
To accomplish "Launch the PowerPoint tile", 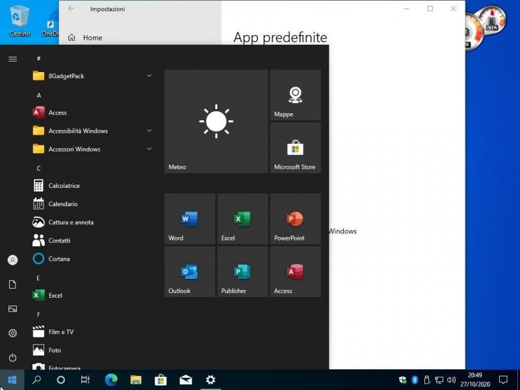I will pyautogui.click(x=295, y=219).
